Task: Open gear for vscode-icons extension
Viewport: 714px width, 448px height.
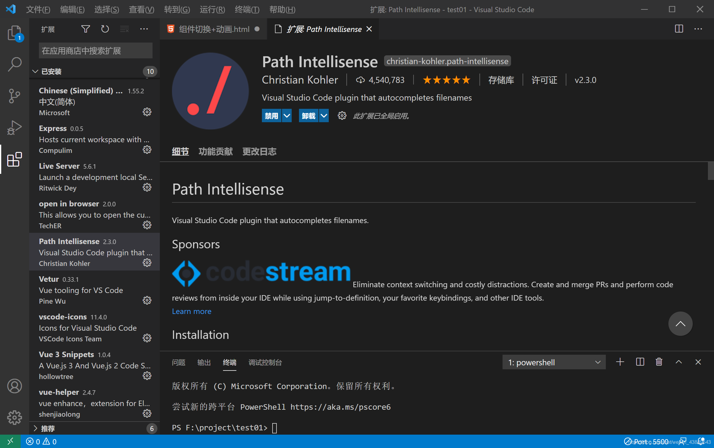Action: 147,338
